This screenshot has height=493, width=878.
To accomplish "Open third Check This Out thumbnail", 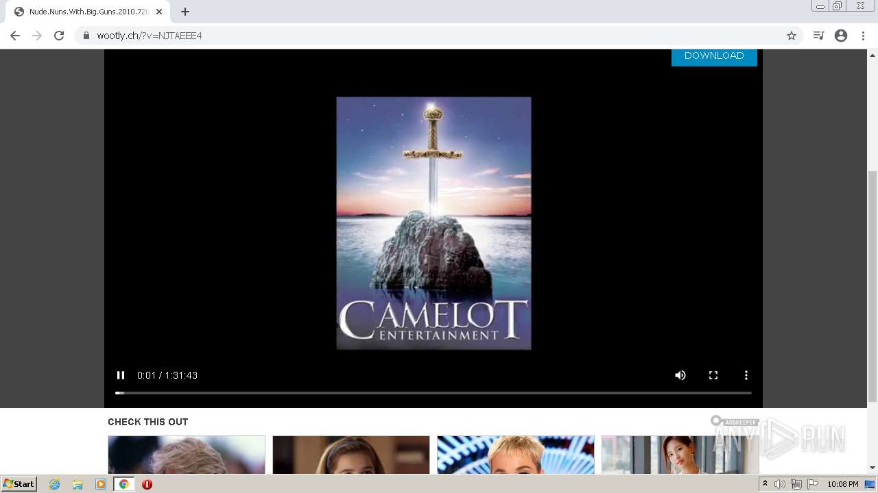I will point(516,455).
